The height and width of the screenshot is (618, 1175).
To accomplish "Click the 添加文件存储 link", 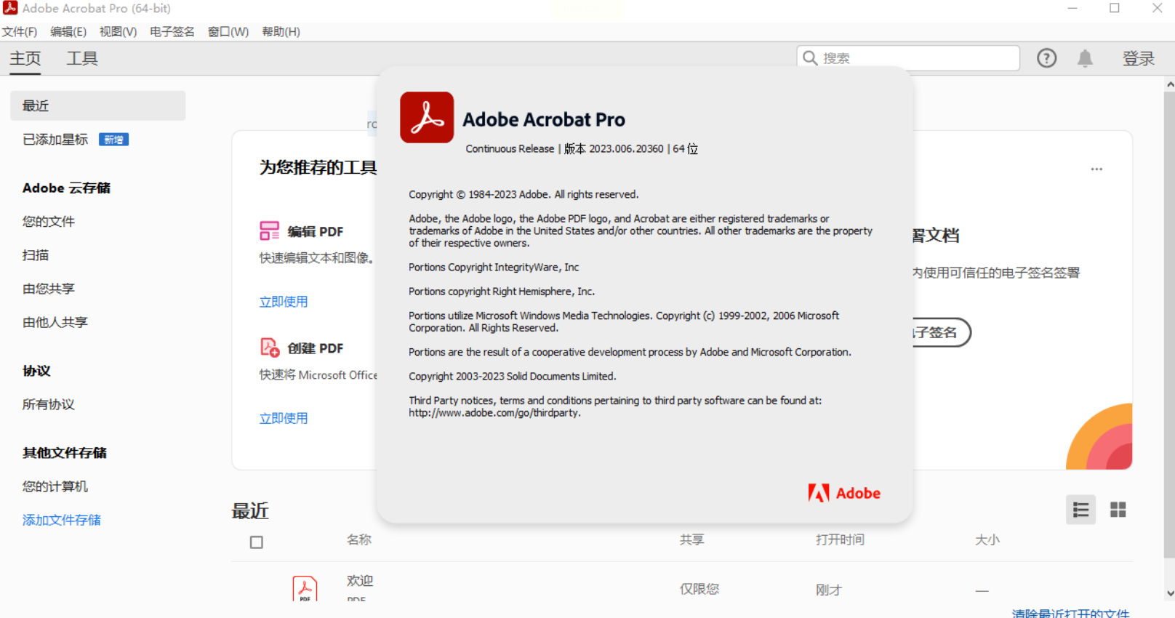I will pos(62,520).
